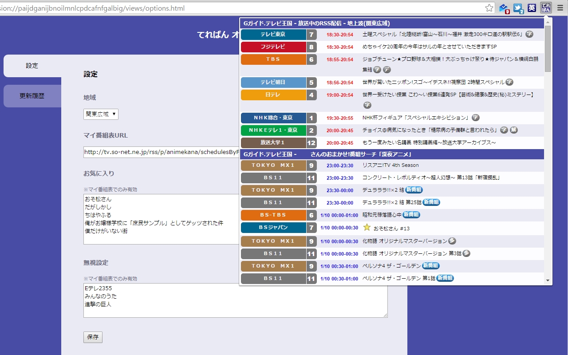Viewport: 568px width, 355px height.
Task: Select the 設定 tab in the sidebar
Action: point(32,66)
